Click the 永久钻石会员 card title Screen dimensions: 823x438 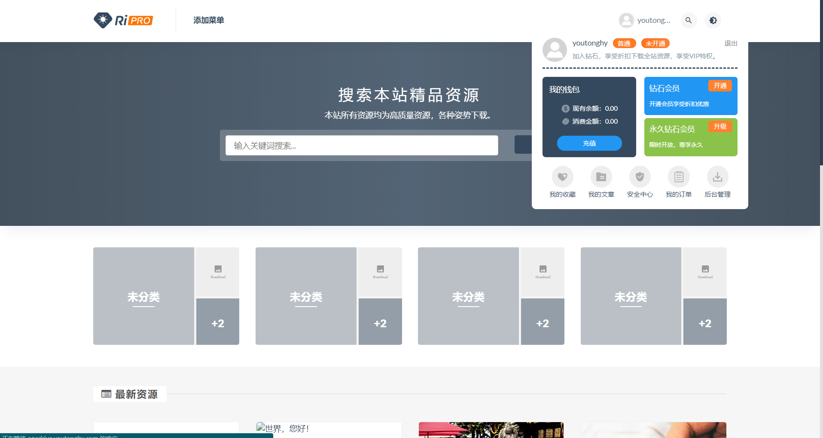[672, 129]
